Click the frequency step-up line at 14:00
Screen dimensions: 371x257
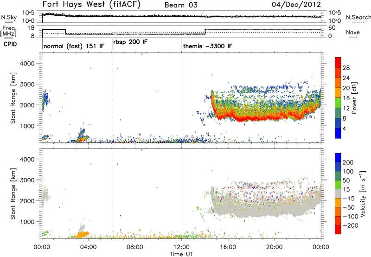[x=205, y=32]
